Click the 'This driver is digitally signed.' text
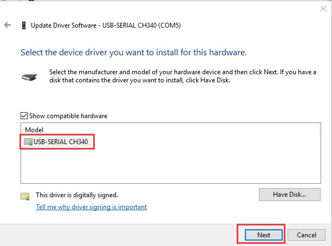Screen dimensions: 332x246 [x=76, y=195]
